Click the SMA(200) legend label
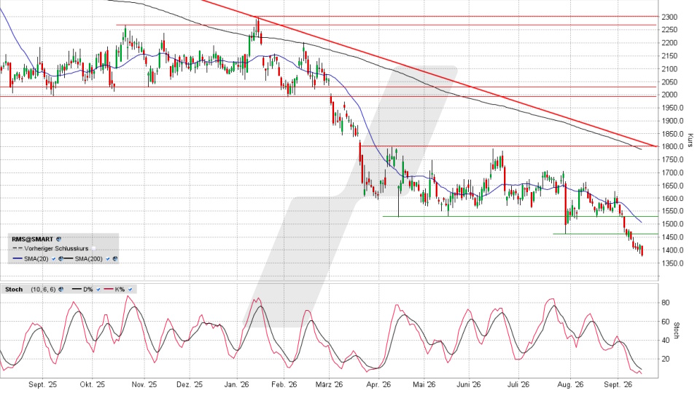This screenshot has width=700, height=393. [88, 259]
